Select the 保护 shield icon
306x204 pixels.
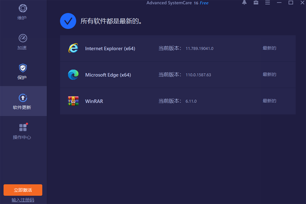point(23,69)
